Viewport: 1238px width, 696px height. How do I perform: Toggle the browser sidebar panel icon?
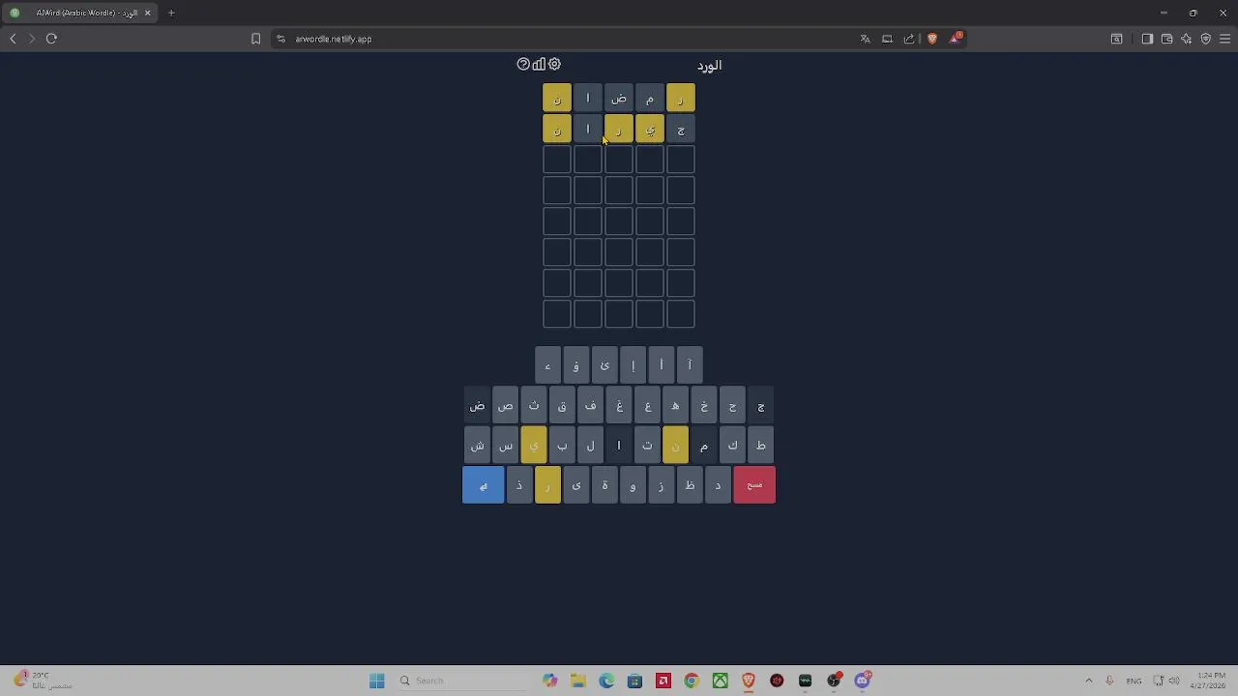pyautogui.click(x=1147, y=39)
